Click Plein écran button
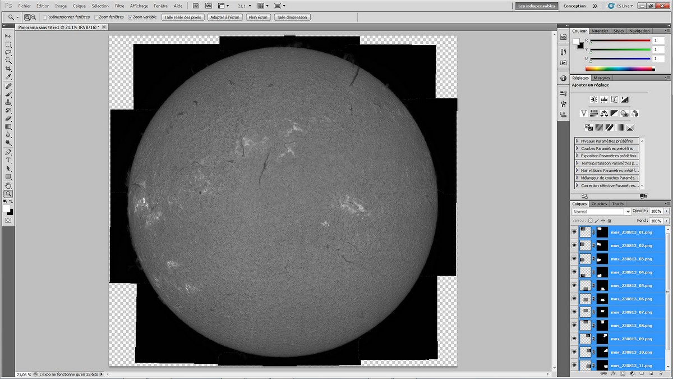The width and height of the screenshot is (673, 379). coord(258,17)
